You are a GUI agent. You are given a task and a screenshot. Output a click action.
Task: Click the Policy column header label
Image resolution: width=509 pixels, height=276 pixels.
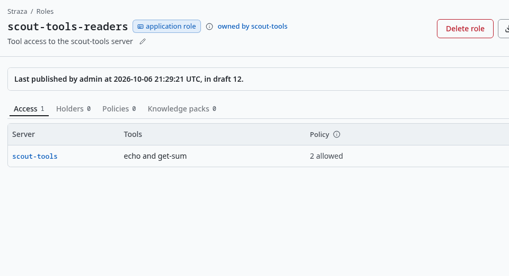coord(319,135)
